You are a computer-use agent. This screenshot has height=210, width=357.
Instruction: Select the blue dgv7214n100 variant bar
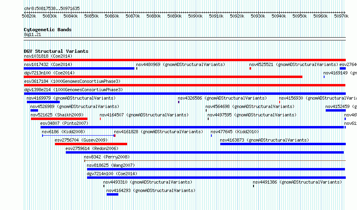216,178
